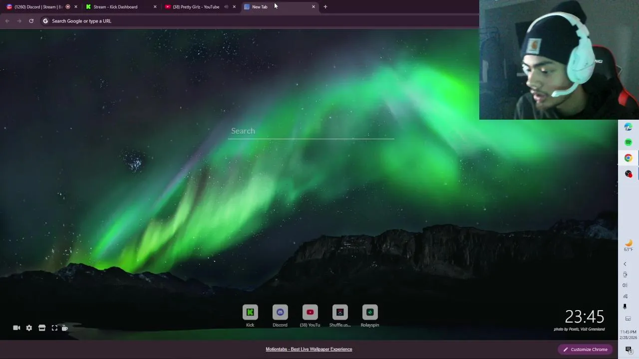639x359 pixels.
Task: Click the webcam overlay feed
Action: coord(559,60)
